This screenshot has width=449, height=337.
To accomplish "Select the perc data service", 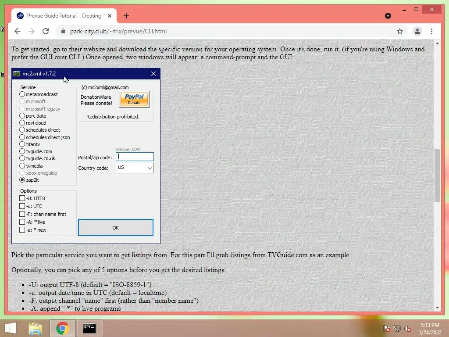I will pos(22,116).
